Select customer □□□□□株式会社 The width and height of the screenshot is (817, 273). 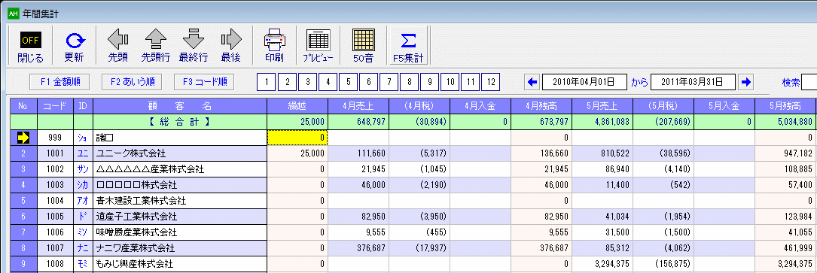180,185
